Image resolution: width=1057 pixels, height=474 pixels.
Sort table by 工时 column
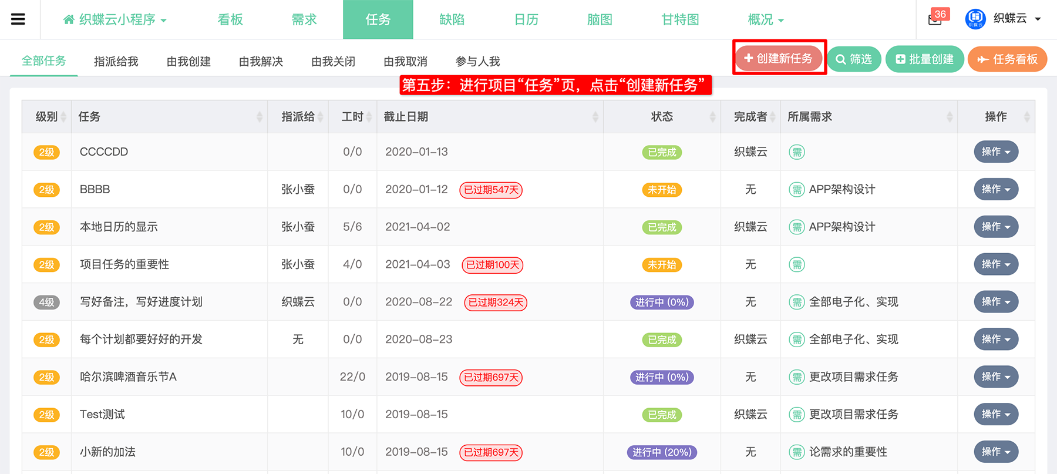tap(352, 117)
